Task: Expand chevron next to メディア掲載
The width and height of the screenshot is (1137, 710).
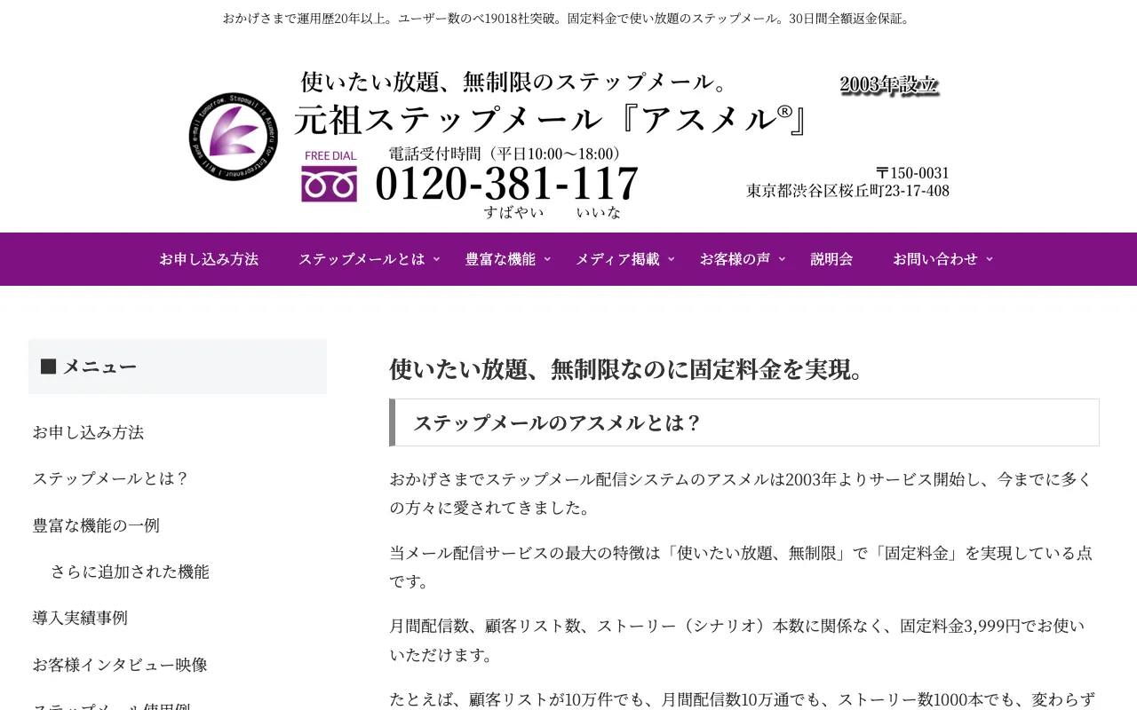Action: 672,259
